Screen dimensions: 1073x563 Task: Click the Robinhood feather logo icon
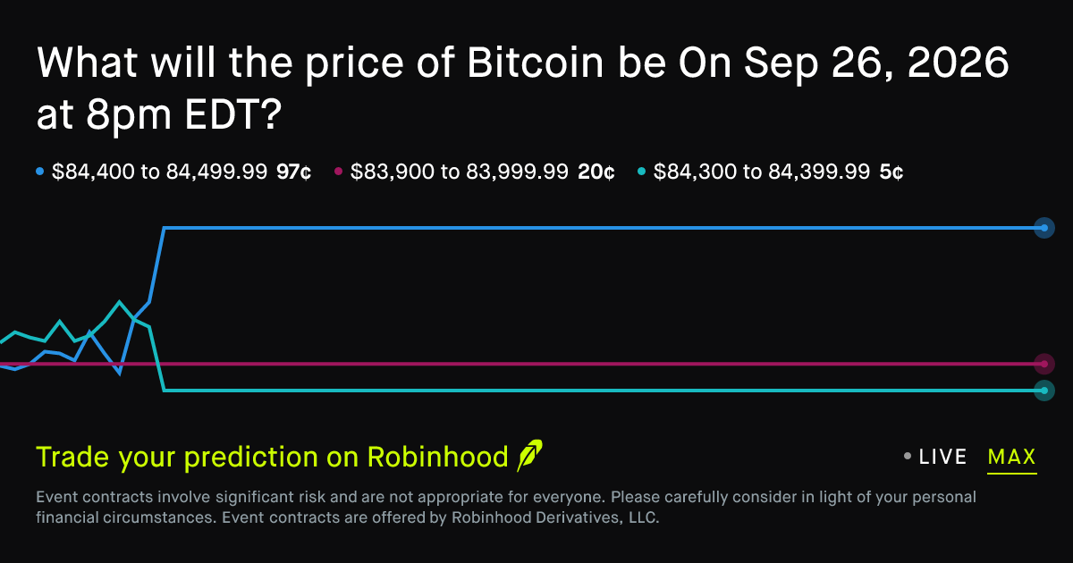(x=530, y=456)
